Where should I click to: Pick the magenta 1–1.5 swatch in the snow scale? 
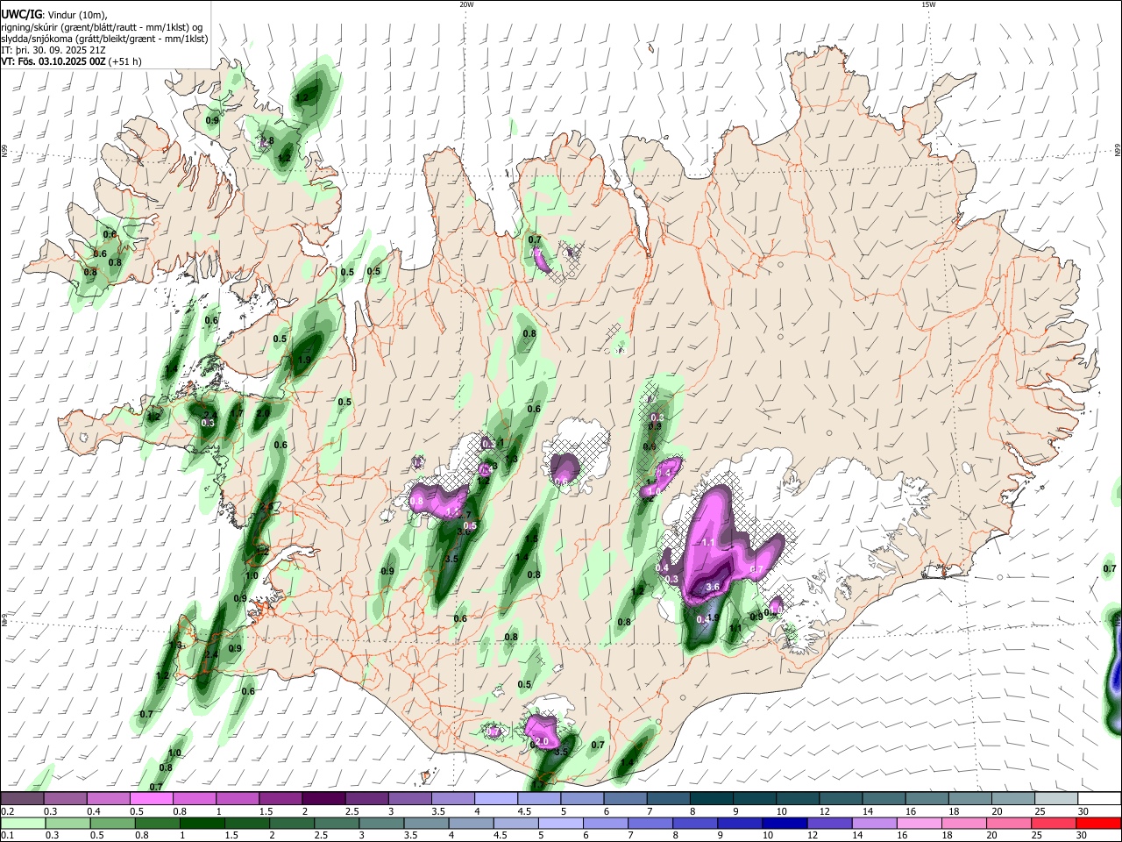(237, 799)
